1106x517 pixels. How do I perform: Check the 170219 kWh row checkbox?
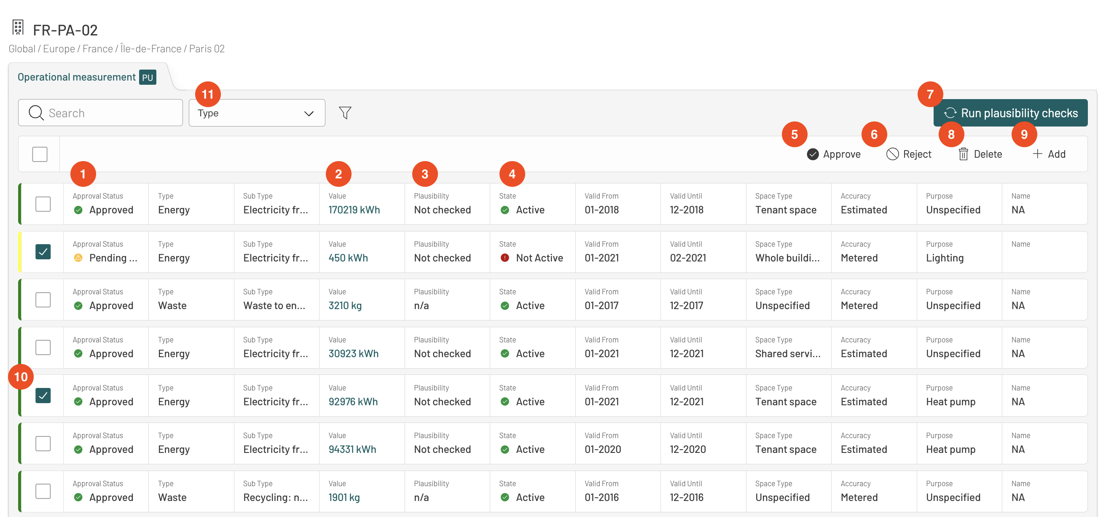click(x=43, y=204)
